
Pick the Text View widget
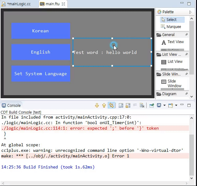pos(173,42)
